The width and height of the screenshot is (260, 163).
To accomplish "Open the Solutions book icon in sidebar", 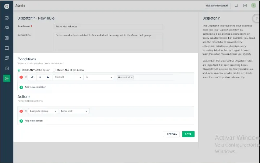I will click(x=6, y=48).
